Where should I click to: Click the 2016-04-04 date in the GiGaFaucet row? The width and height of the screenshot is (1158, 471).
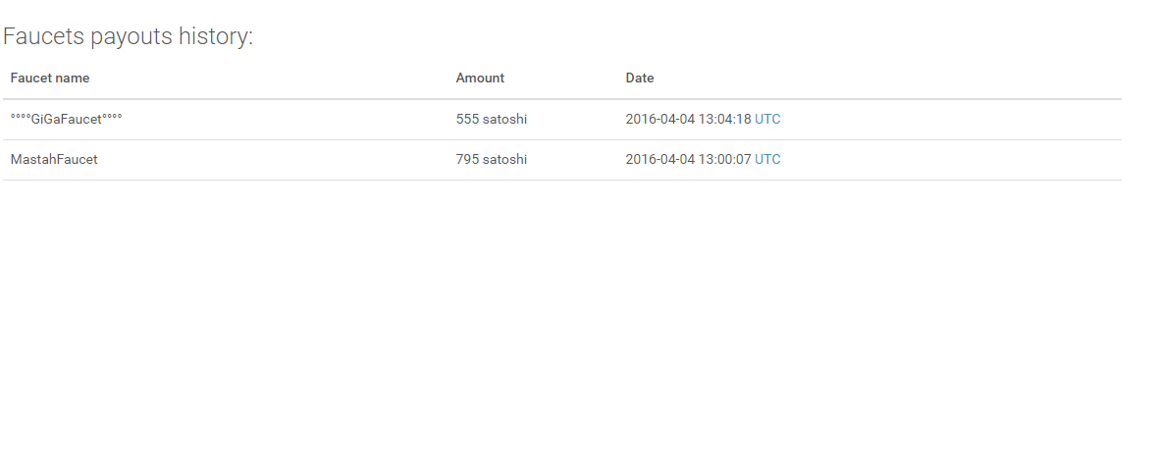tap(659, 120)
